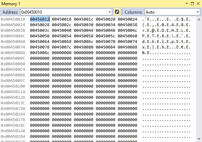The image size is (202, 142).
Task: Click address label 0x00450024
Action: 13,25
